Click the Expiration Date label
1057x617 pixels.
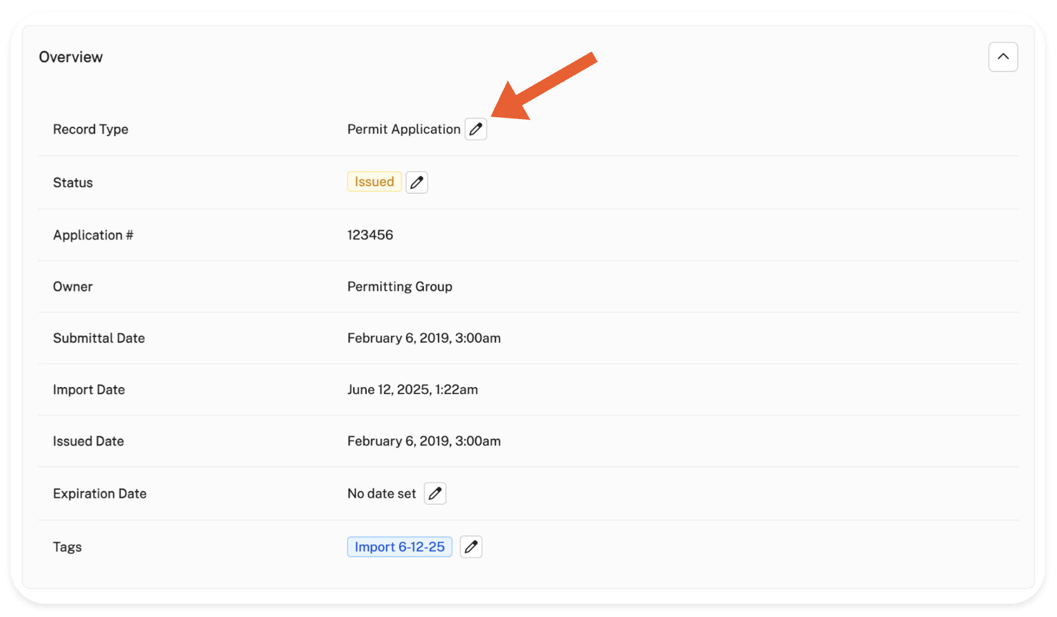tap(99, 493)
